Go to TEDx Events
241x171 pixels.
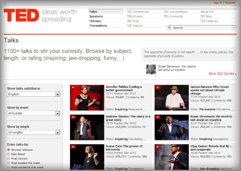135,16
